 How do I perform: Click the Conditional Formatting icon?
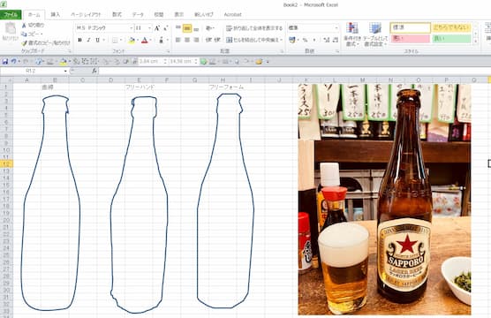pyautogui.click(x=352, y=34)
